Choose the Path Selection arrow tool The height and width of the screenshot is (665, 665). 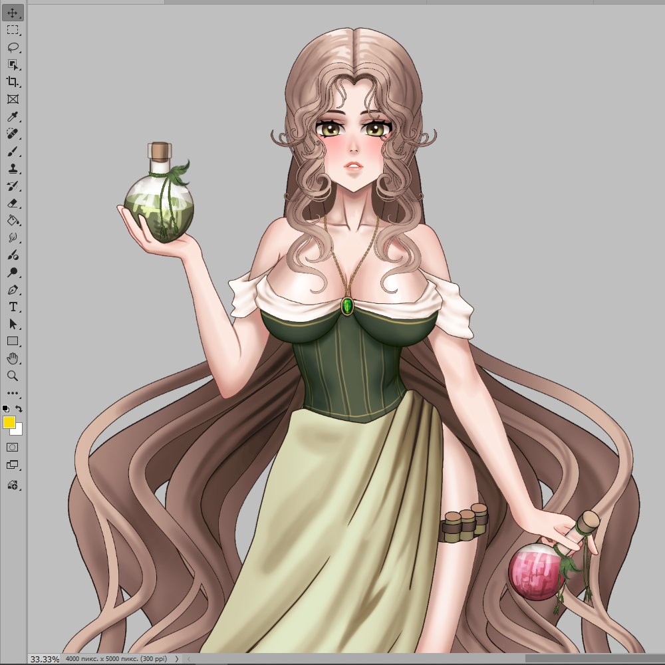(13, 325)
